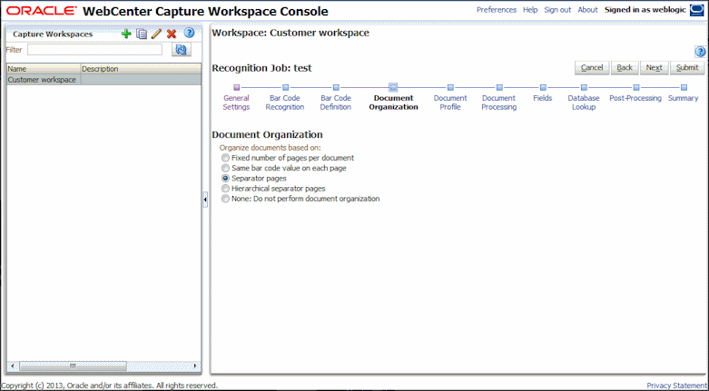
Task: Jump to Document Processing step
Action: 498,103
